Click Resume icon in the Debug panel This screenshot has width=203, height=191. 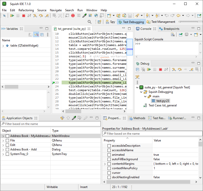click(149, 70)
